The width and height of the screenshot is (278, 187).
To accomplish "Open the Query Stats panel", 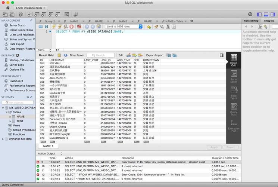I will [x=234, y=108].
